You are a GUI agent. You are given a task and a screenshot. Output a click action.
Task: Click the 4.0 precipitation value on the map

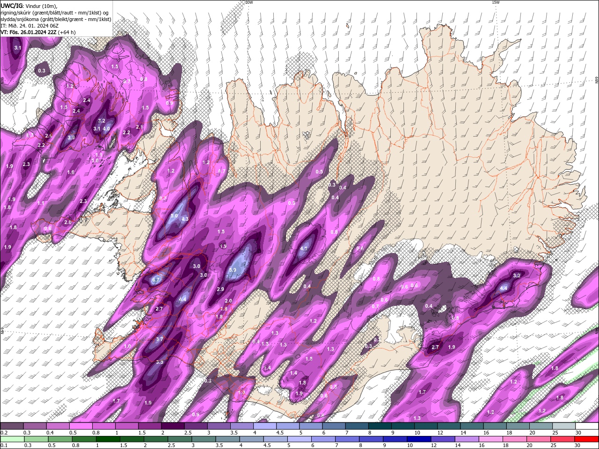pos(106,129)
